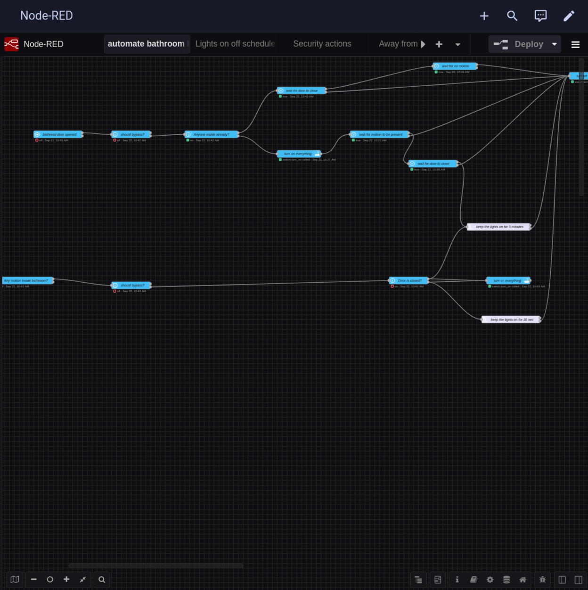
Task: Select the Anyone inside already? node
Action: (x=212, y=134)
